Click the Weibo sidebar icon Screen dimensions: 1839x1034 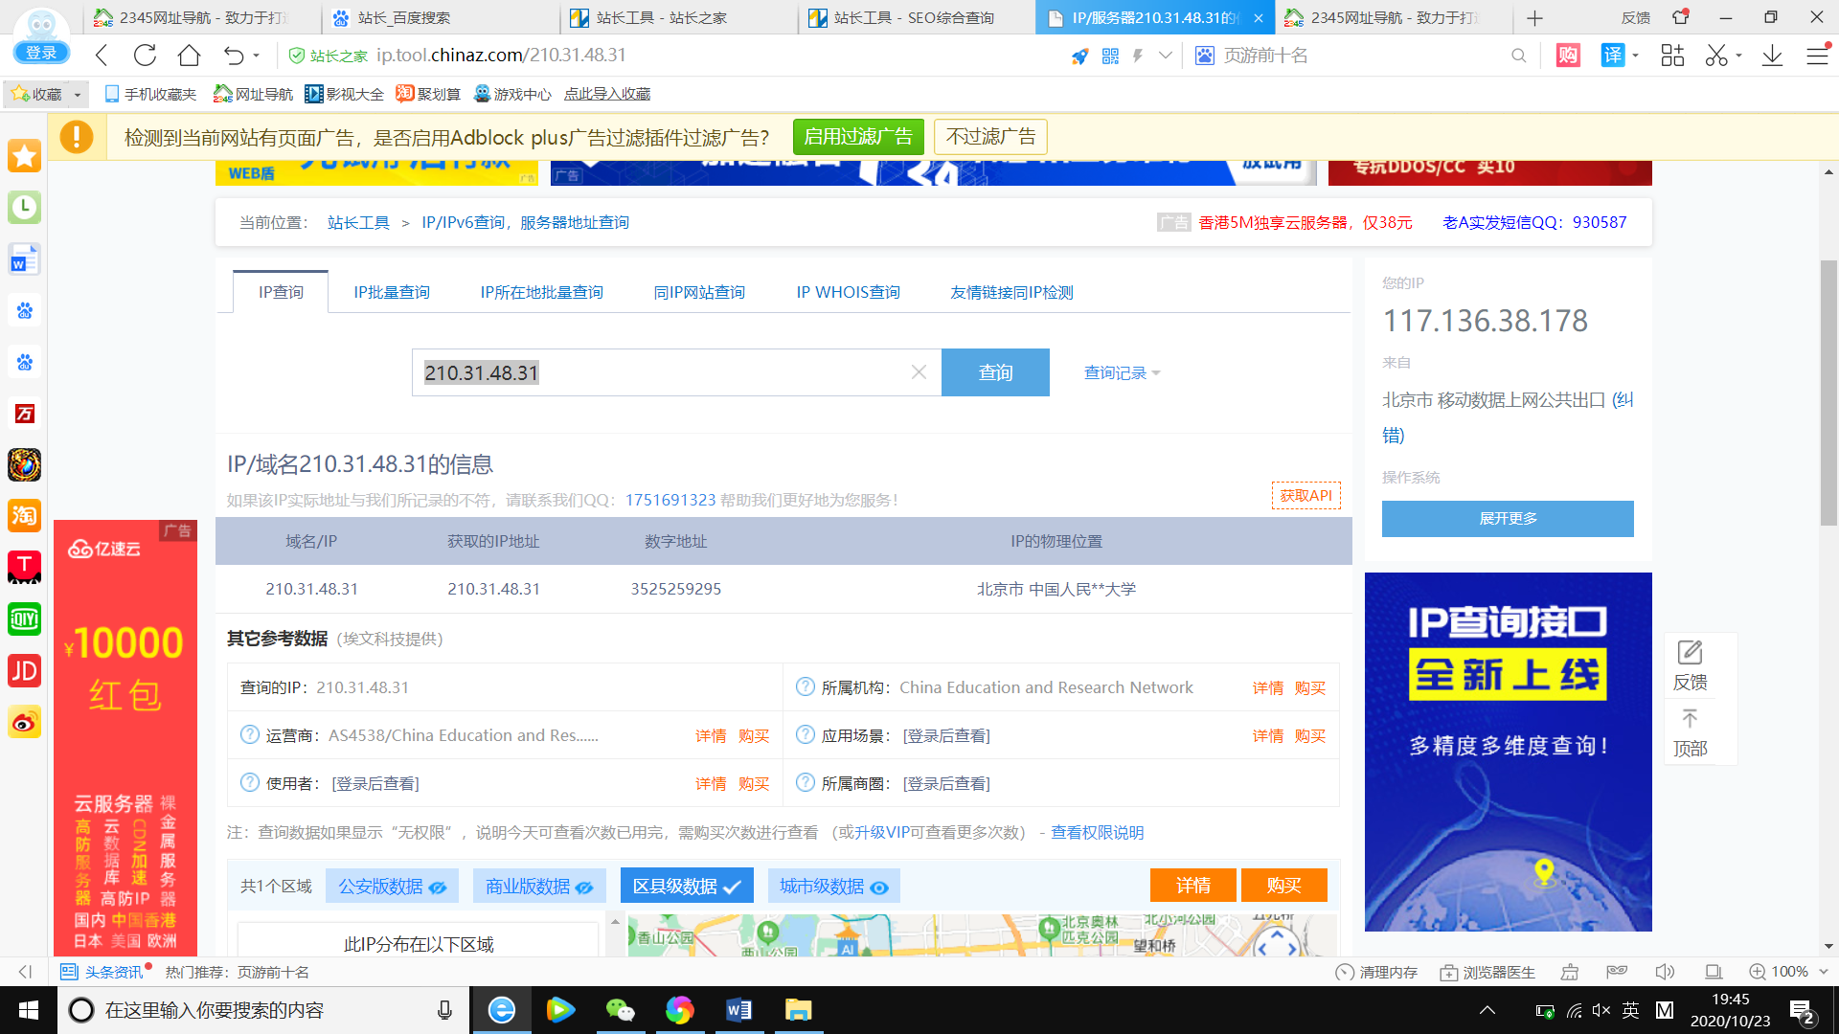tap(24, 722)
